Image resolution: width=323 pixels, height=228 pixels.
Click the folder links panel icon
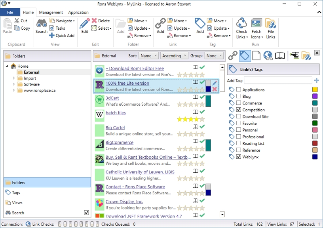[306, 55]
